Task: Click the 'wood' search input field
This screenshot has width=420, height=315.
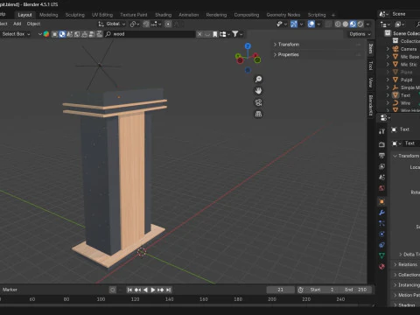Action: [x=150, y=34]
